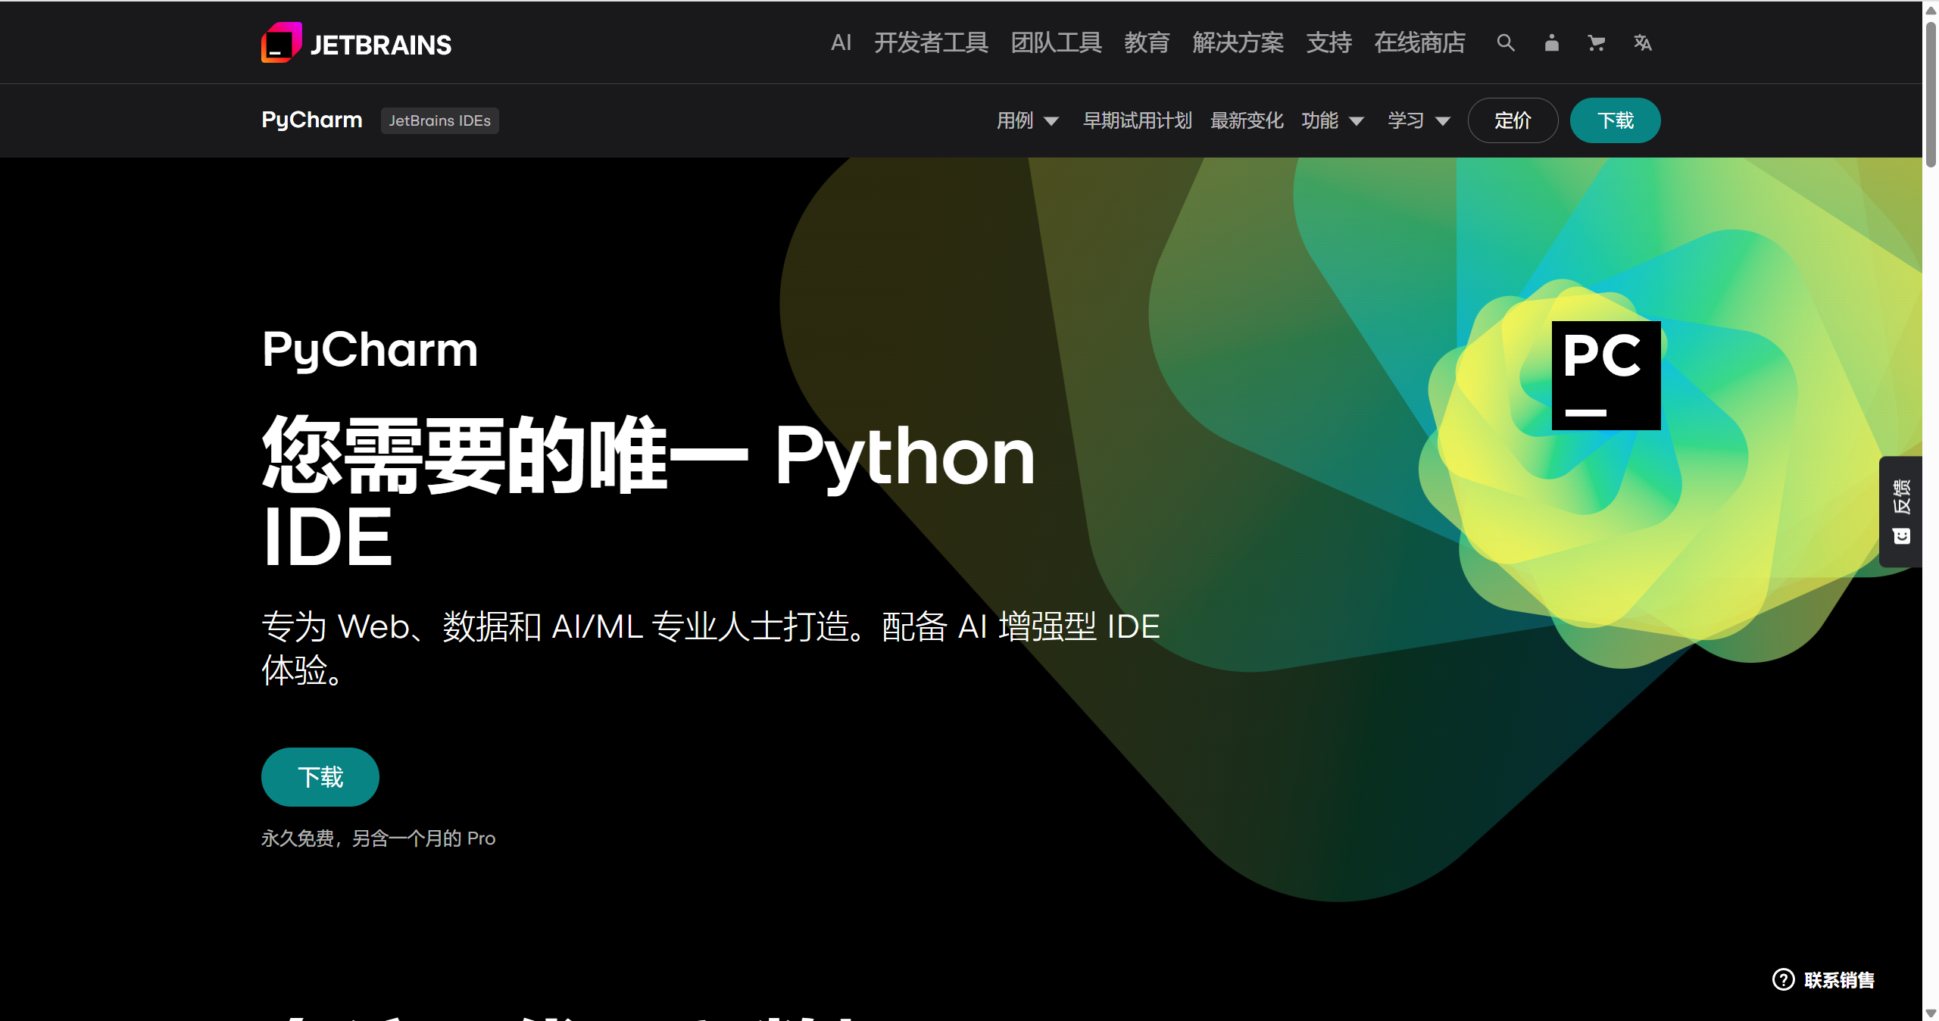This screenshot has width=1939, height=1021.
Task: View 最新变化 changes page
Action: coord(1246,120)
